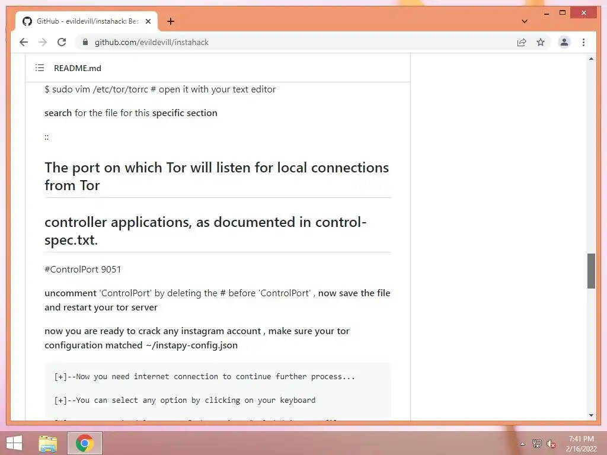The height and width of the screenshot is (455, 607).
Task: Show hidden system tray icons
Action: (522, 444)
